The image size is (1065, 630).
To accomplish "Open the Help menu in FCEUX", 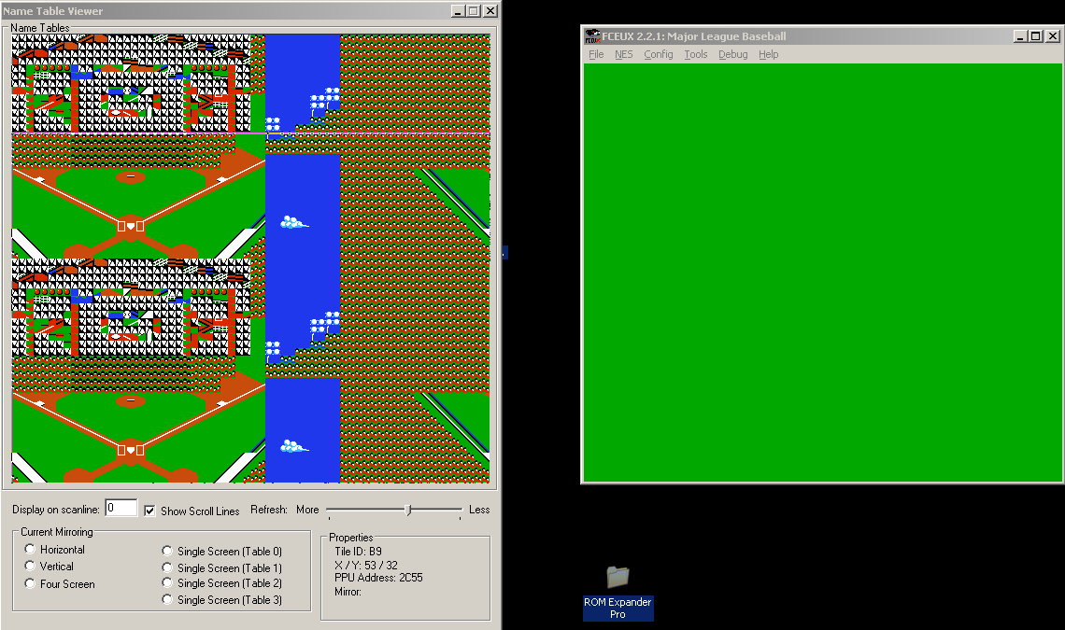I will pos(768,54).
